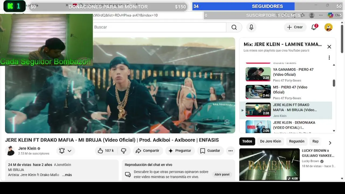
Task: Open live chat replay Abrir panel
Action: tap(222, 175)
